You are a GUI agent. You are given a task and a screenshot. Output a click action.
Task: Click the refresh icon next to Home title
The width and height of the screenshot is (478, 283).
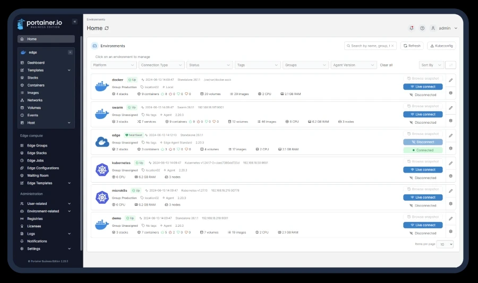(x=107, y=28)
